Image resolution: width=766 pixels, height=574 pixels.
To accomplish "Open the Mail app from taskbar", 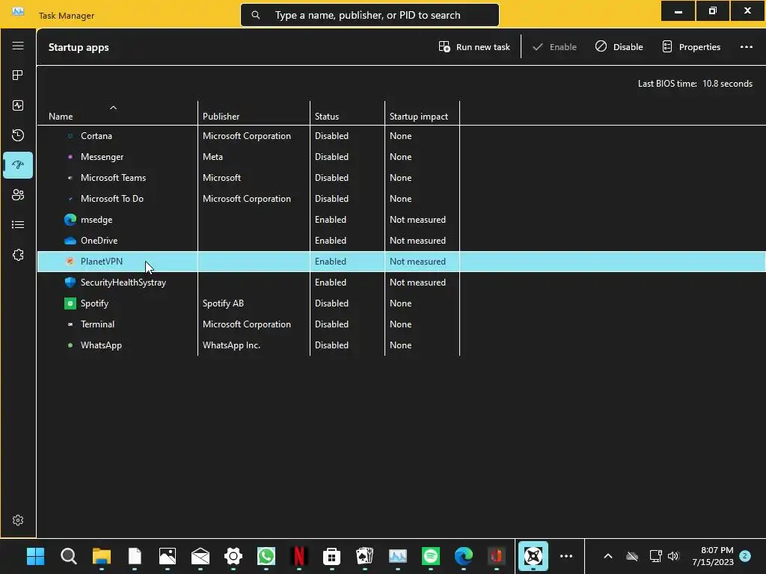I will tap(200, 556).
